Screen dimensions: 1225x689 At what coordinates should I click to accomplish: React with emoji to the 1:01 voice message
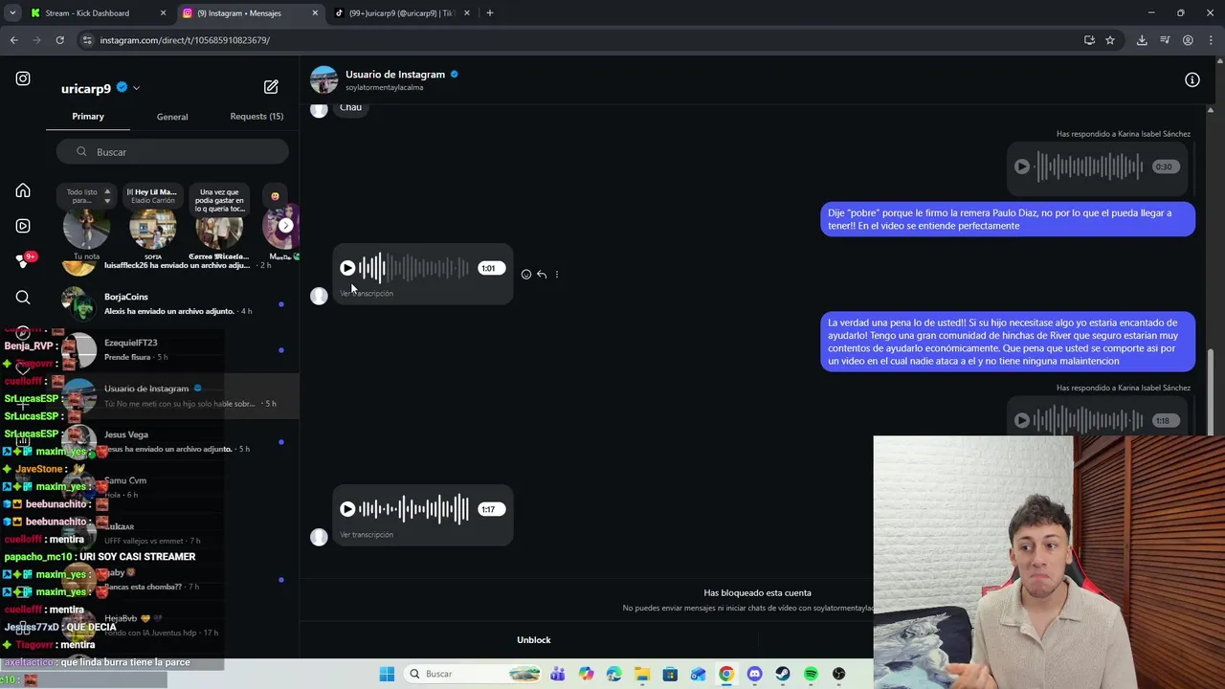click(526, 275)
